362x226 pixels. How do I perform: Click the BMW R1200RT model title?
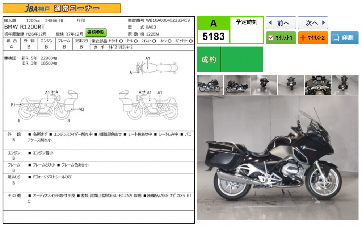click(24, 27)
